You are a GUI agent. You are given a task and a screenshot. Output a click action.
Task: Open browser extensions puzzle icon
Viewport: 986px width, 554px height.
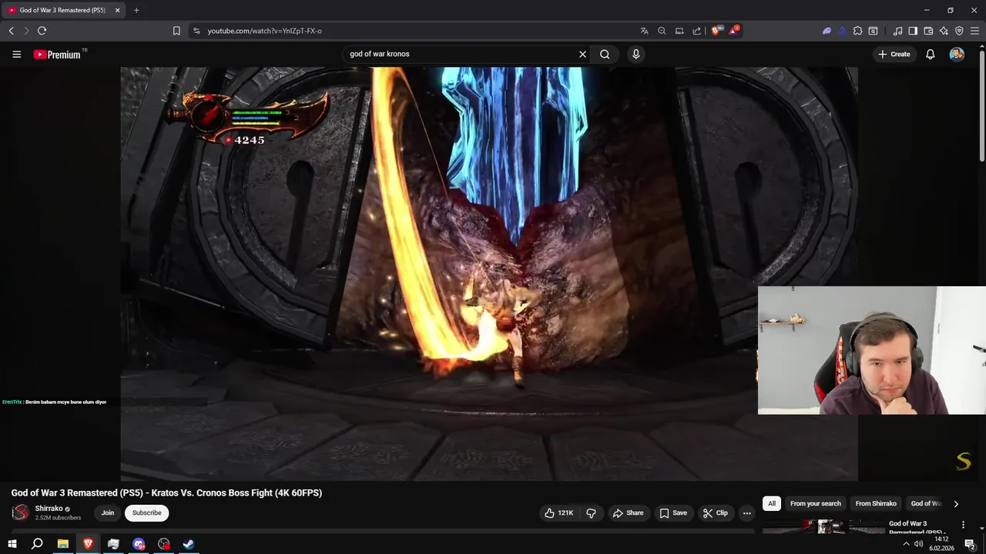[857, 31]
